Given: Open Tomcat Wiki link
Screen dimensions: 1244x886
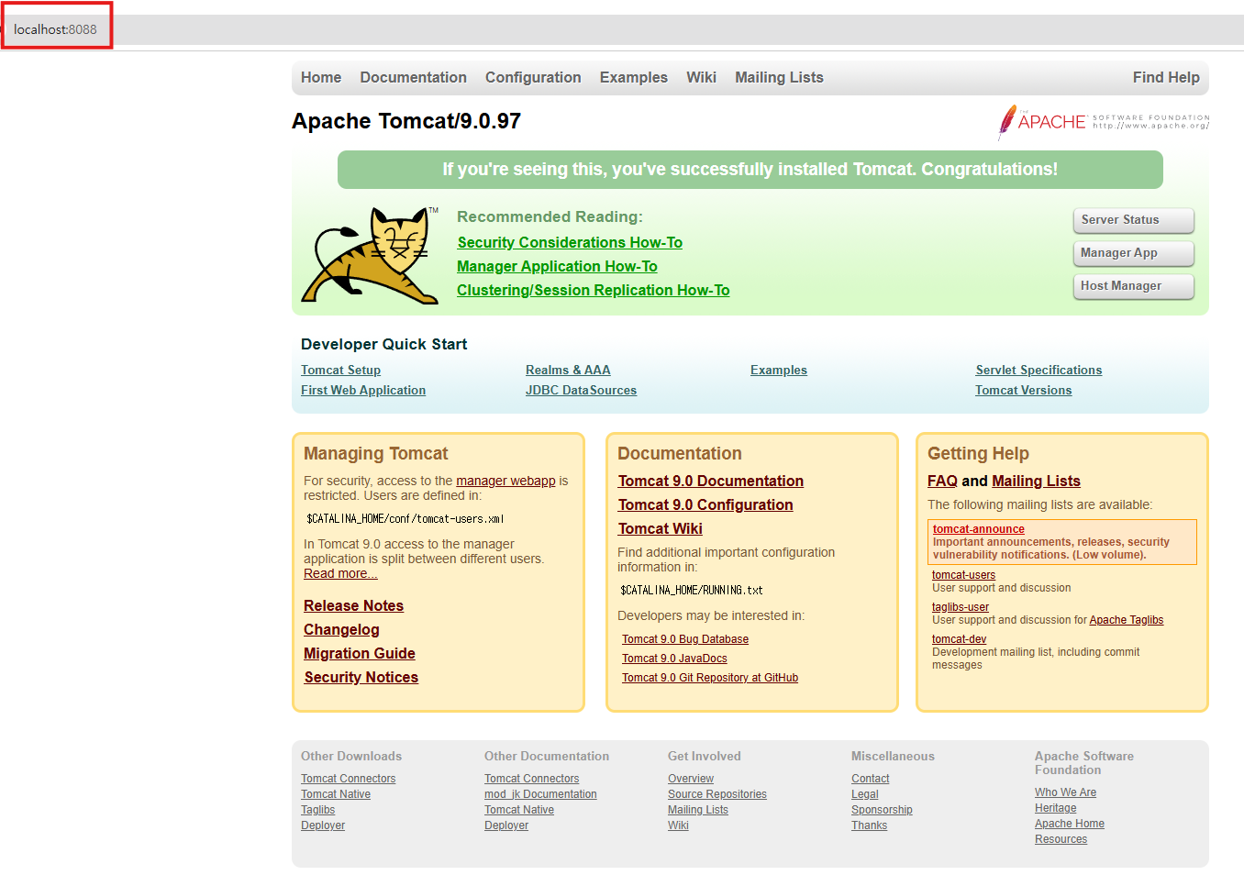Looking at the screenshot, I should (660, 528).
